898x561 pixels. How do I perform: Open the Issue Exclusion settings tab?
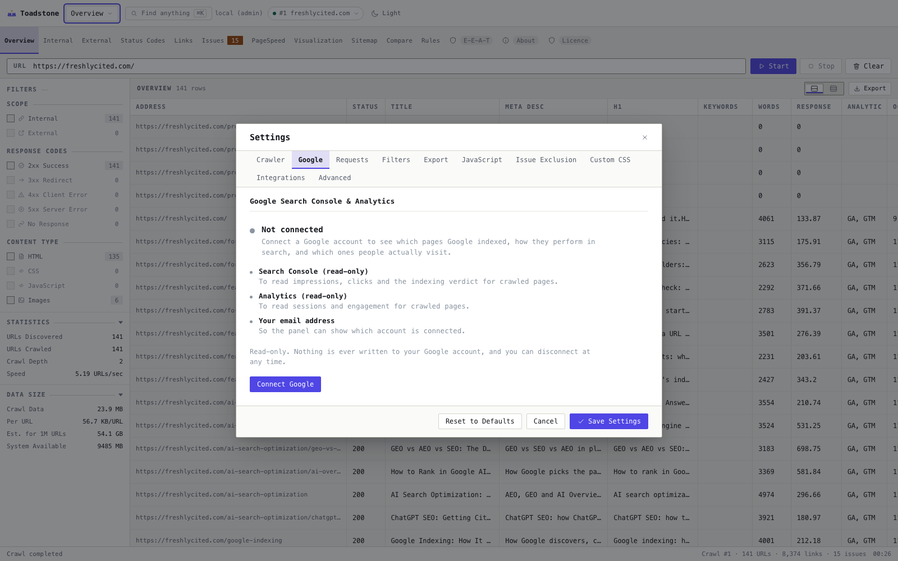coord(546,160)
